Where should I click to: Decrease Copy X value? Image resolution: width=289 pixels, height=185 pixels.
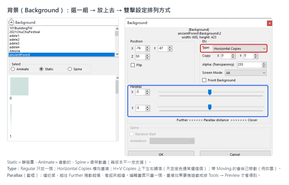233,57
